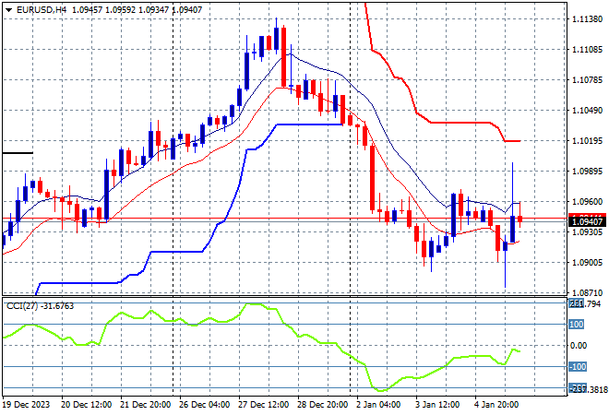Select the 4 Jan 20:00 time label
The width and height of the screenshot is (609, 415).
coord(496,405)
